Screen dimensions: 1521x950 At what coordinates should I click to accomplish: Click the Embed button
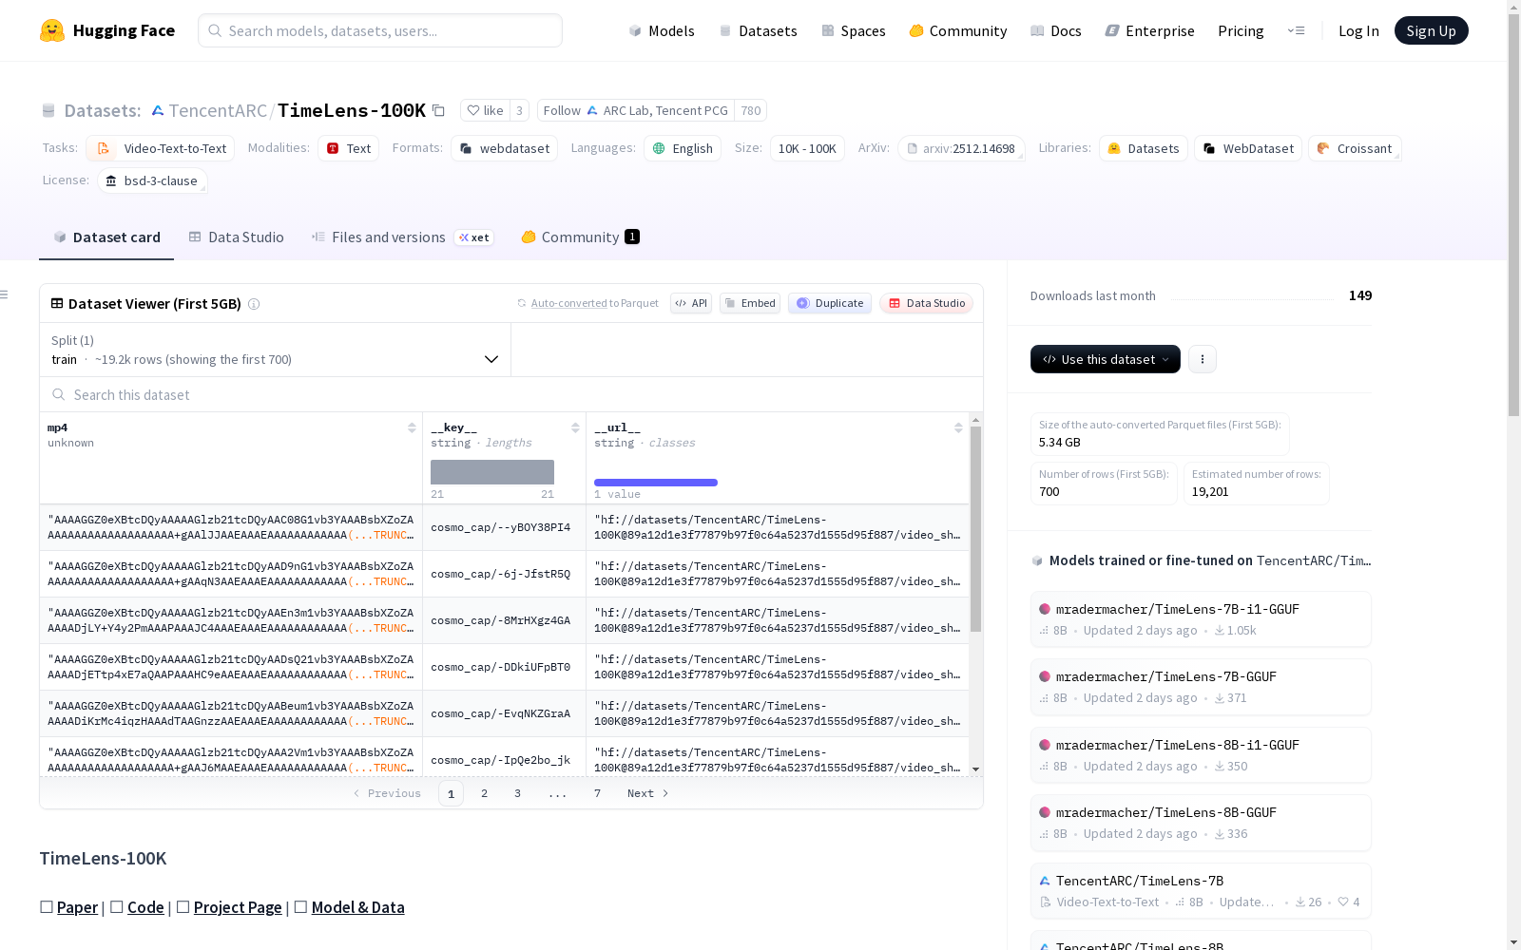point(750,303)
